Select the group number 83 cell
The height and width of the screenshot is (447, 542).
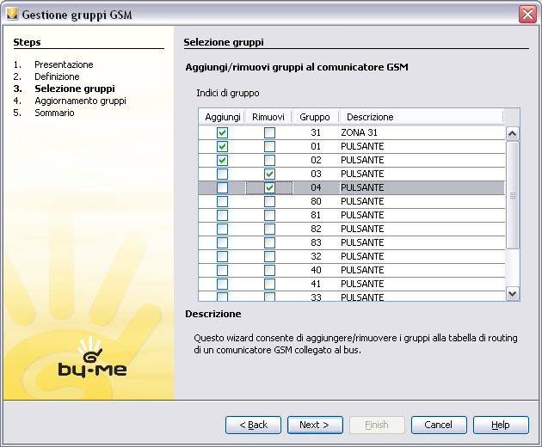pyautogui.click(x=316, y=242)
